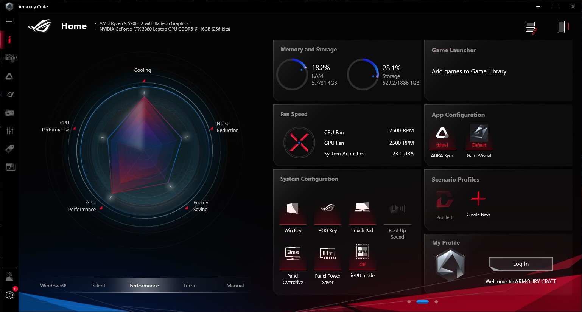This screenshot has width=582, height=312.
Task: Open the hamburger menu in sidebar
Action: coord(9,22)
